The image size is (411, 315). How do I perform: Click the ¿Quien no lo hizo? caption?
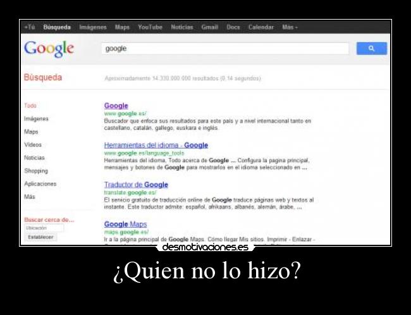pos(207,271)
